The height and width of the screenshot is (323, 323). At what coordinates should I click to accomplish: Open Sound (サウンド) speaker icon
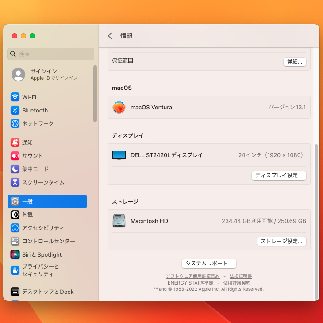(x=15, y=156)
